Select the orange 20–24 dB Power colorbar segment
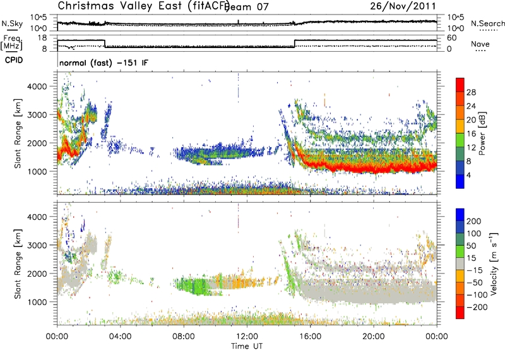Screen dimensions: 505x350 click(x=460, y=112)
